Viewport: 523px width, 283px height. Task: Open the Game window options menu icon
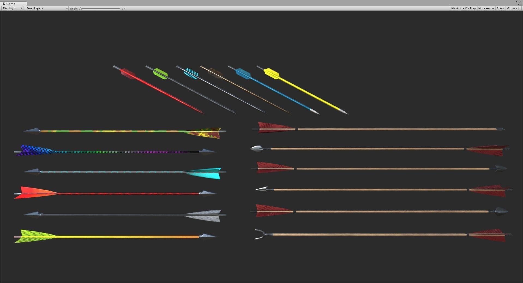point(520,5)
